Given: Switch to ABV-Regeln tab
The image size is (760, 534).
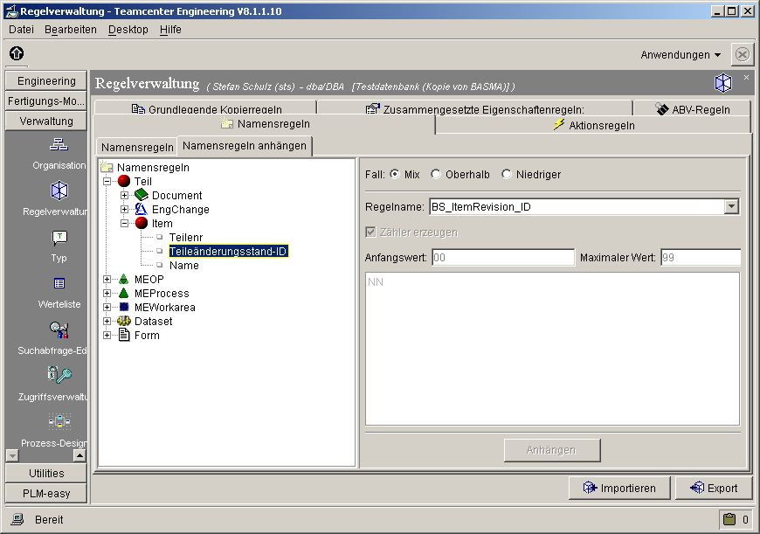Looking at the screenshot, I should [692, 107].
